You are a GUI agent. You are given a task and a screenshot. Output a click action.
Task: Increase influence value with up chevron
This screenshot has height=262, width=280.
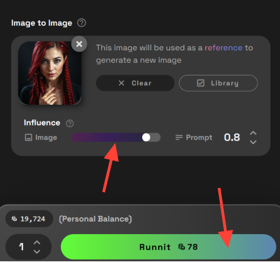[253, 133]
